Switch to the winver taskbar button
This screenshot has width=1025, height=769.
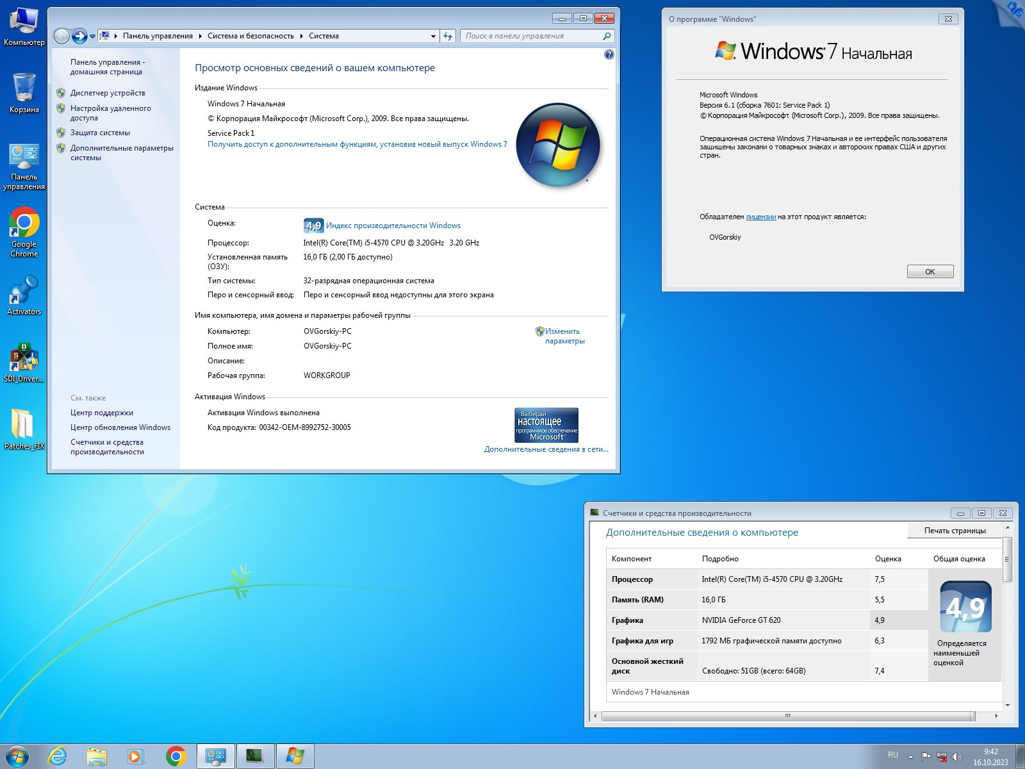(295, 756)
